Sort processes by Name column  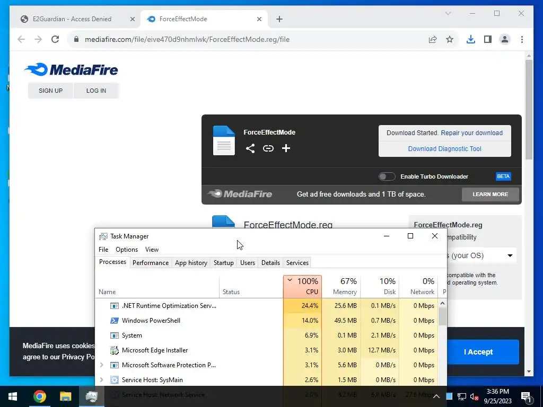157,287
